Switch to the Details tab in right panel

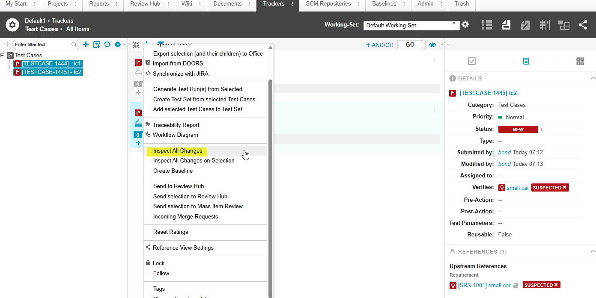point(526,61)
